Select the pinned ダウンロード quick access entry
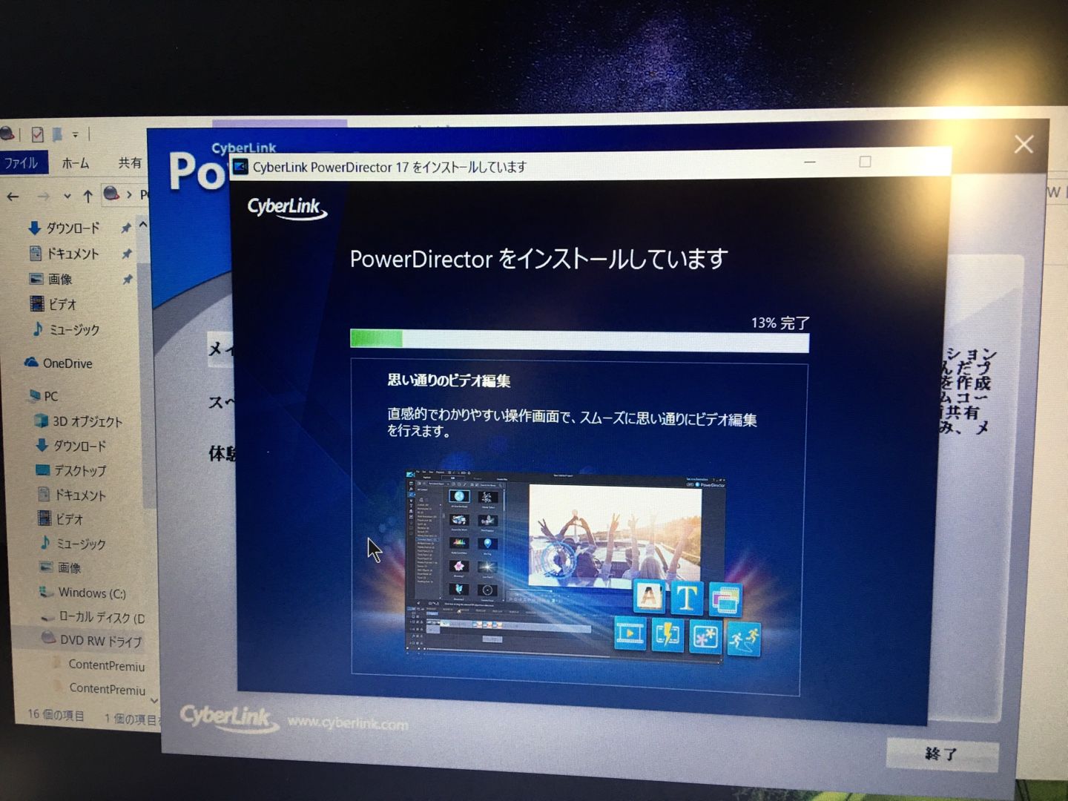The image size is (1068, 801). (x=64, y=228)
